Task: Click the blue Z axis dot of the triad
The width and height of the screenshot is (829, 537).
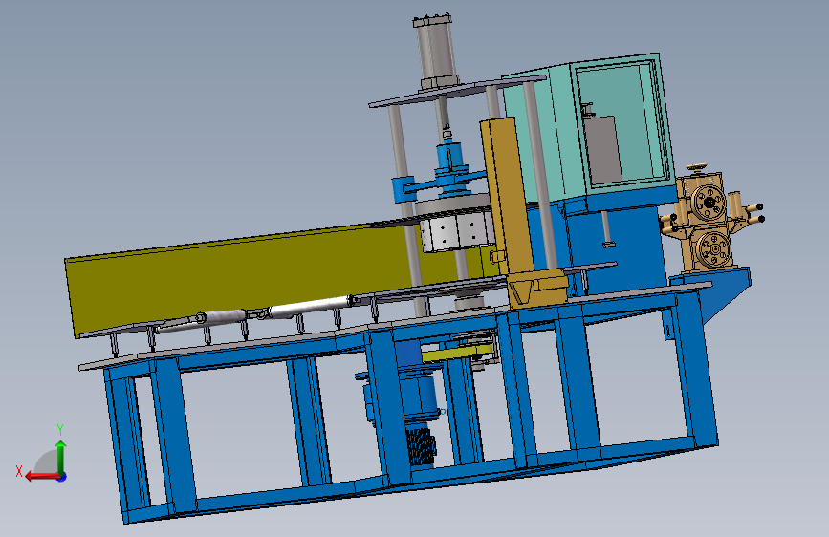Action: click(x=62, y=477)
